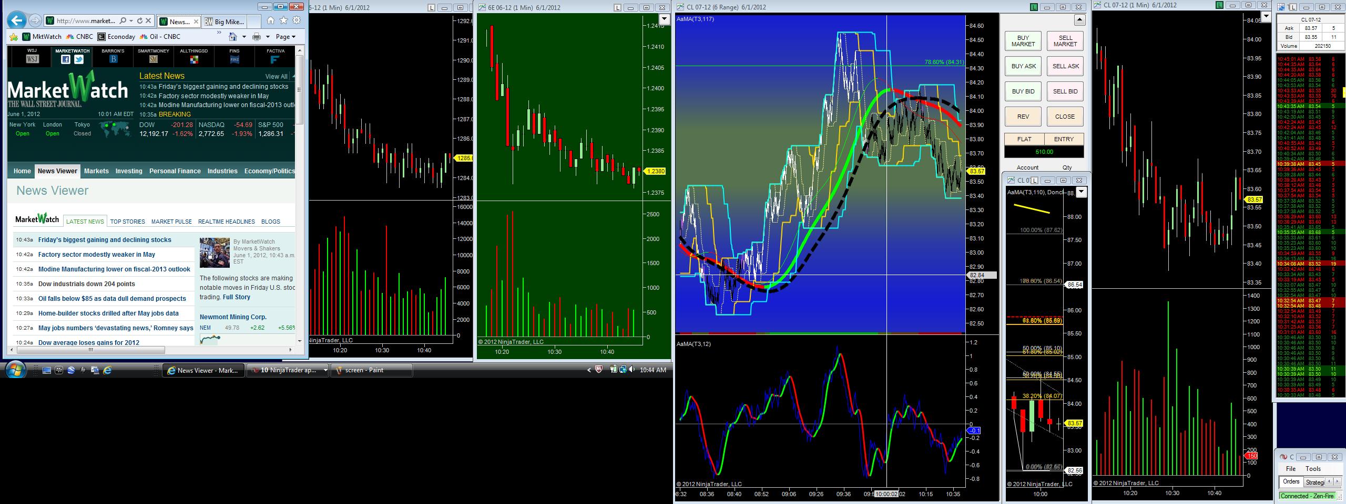1346x504 pixels.
Task: Open the Markets navigation tab
Action: click(96, 171)
